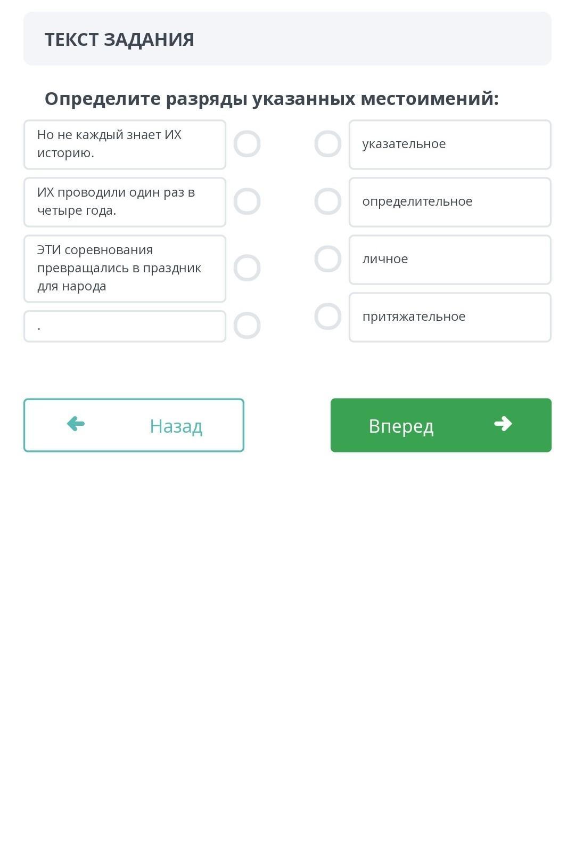Image resolution: width=575 pixels, height=859 pixels.
Task: Select radio next to 'определительное'
Action: coord(328,201)
